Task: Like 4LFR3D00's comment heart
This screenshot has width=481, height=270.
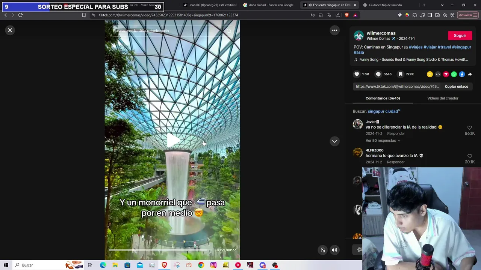Action: [x=469, y=156]
